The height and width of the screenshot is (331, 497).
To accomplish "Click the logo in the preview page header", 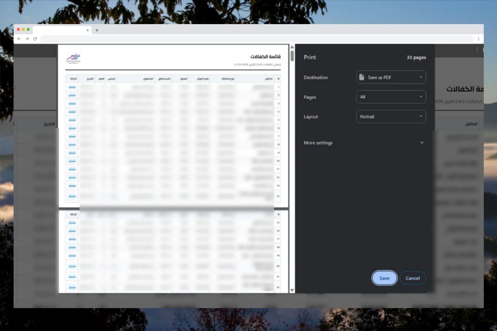I will [x=73, y=59].
